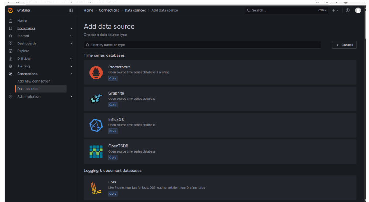The width and height of the screenshot is (369, 202).
Task: Click the magnifier icon in top search
Action: [249, 10]
